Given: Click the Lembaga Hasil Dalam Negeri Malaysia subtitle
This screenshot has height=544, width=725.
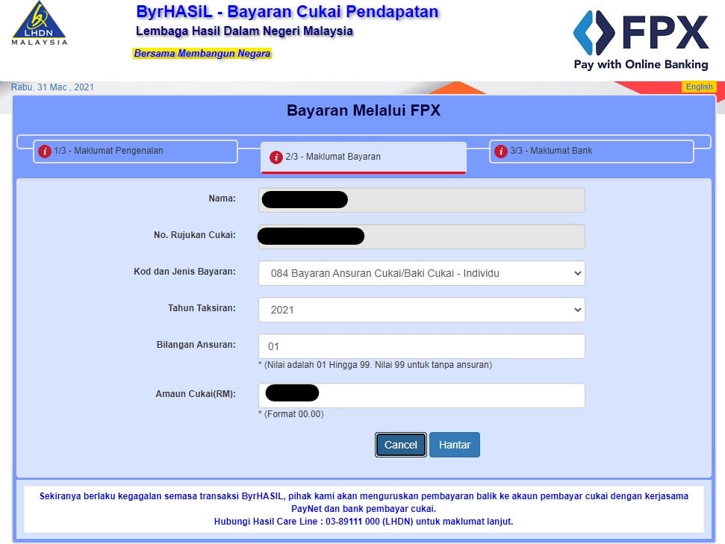Looking at the screenshot, I should pyautogui.click(x=244, y=31).
